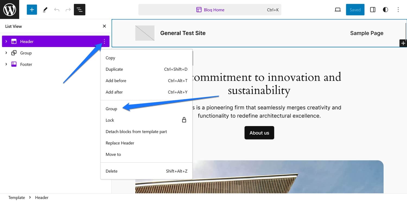Click the Redo arrow icon
The image size is (407, 201).
[68, 10]
